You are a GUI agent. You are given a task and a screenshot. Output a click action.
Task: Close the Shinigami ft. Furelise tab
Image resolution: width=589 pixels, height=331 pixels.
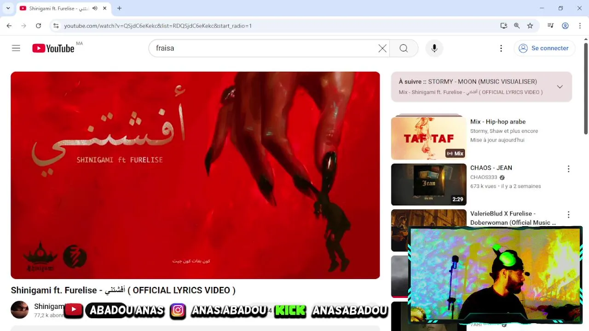104,8
